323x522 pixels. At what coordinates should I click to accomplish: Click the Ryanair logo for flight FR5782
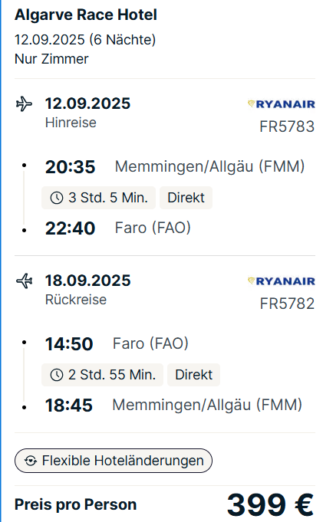pyautogui.click(x=281, y=281)
